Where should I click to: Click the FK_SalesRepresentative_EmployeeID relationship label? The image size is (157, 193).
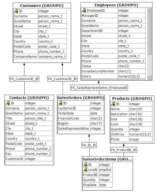tap(99, 88)
